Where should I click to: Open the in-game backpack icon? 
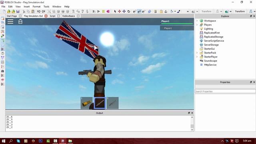coord(20,22)
